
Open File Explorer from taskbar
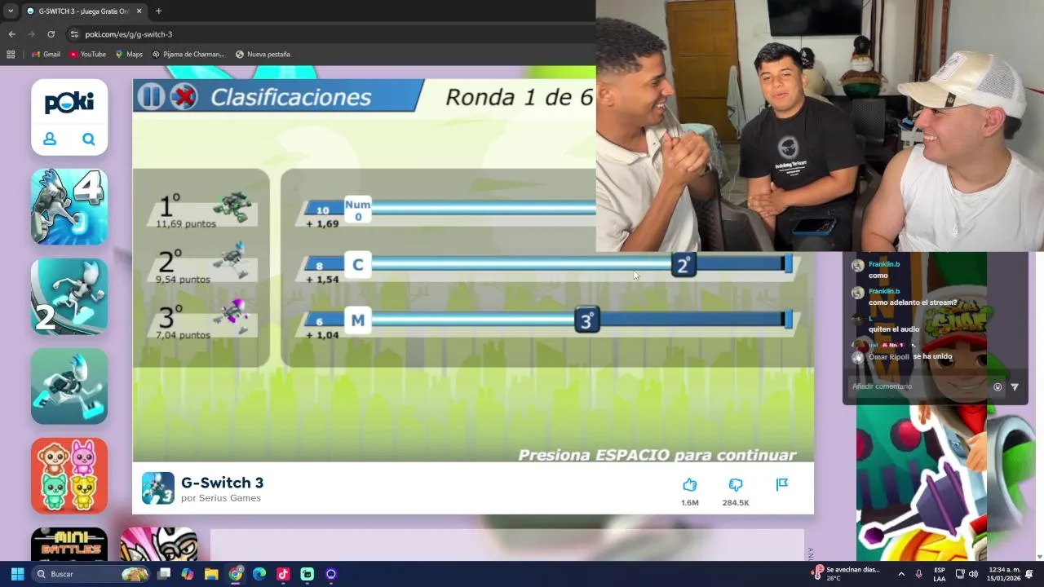(x=211, y=574)
